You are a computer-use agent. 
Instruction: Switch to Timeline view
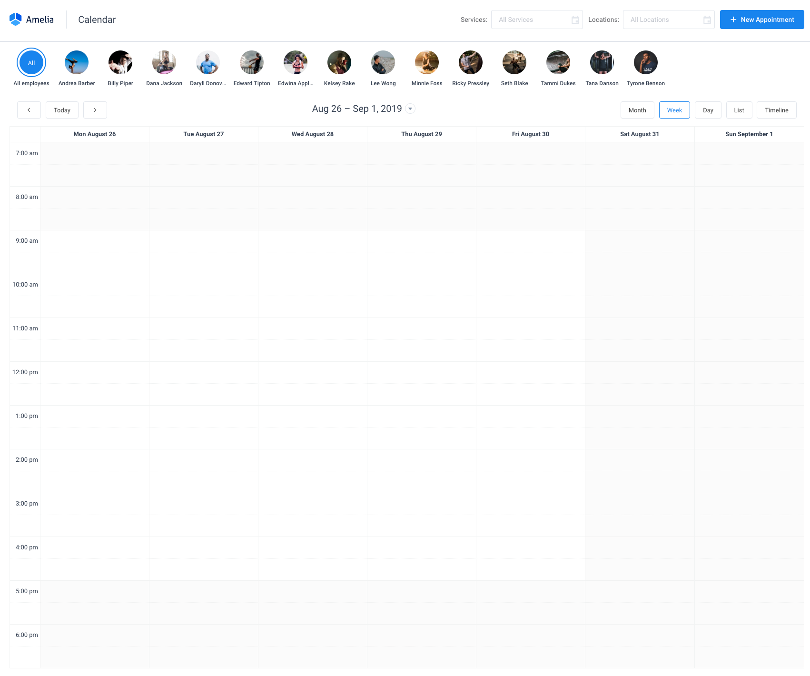[x=776, y=110]
